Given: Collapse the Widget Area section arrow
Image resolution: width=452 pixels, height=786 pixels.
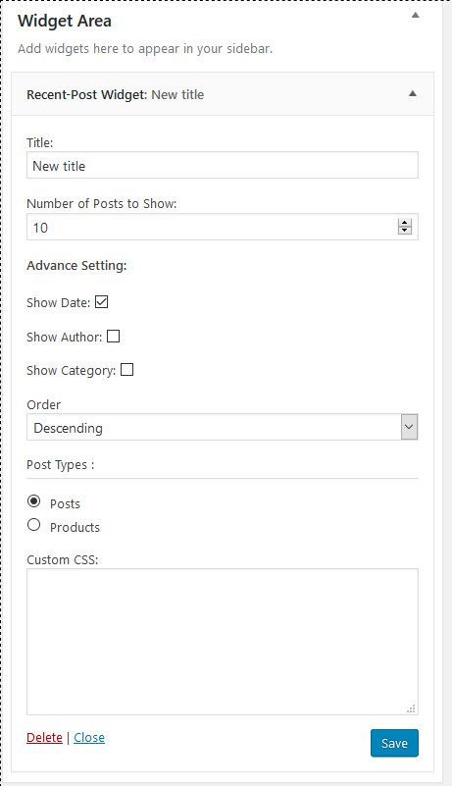Looking at the screenshot, I should pyautogui.click(x=415, y=16).
